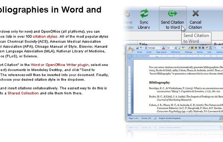Click the Shrink Font icon

pos(179,48)
